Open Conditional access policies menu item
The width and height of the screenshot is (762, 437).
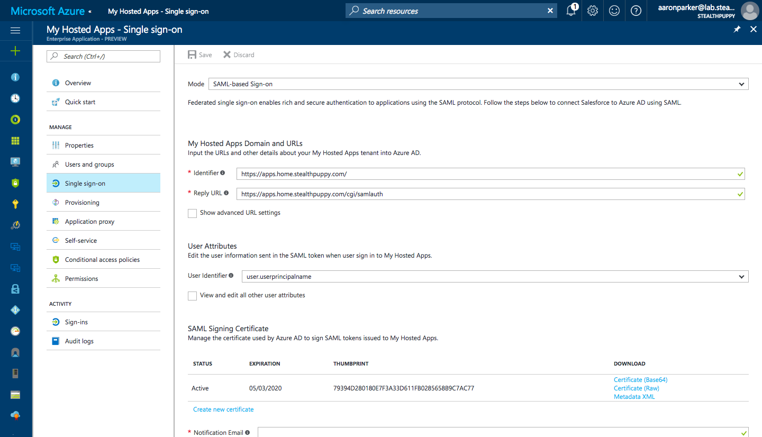point(103,260)
